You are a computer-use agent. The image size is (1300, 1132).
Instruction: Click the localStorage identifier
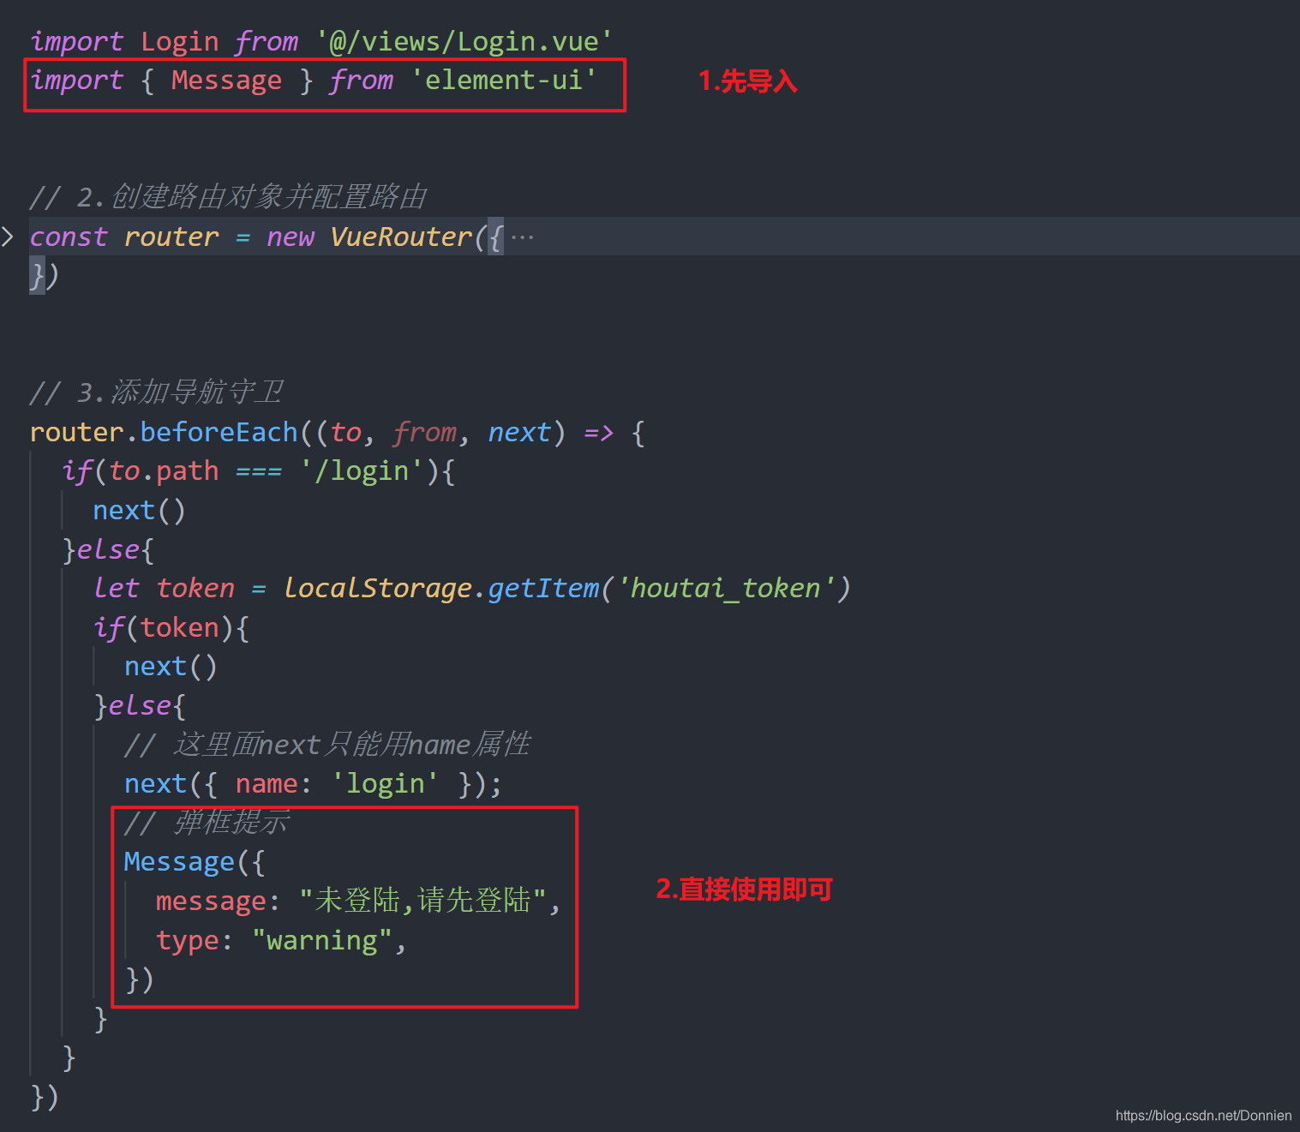pyautogui.click(x=378, y=588)
